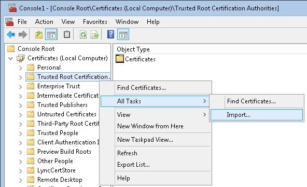Select the Personal store label
The height and width of the screenshot is (187, 307).
49,68
